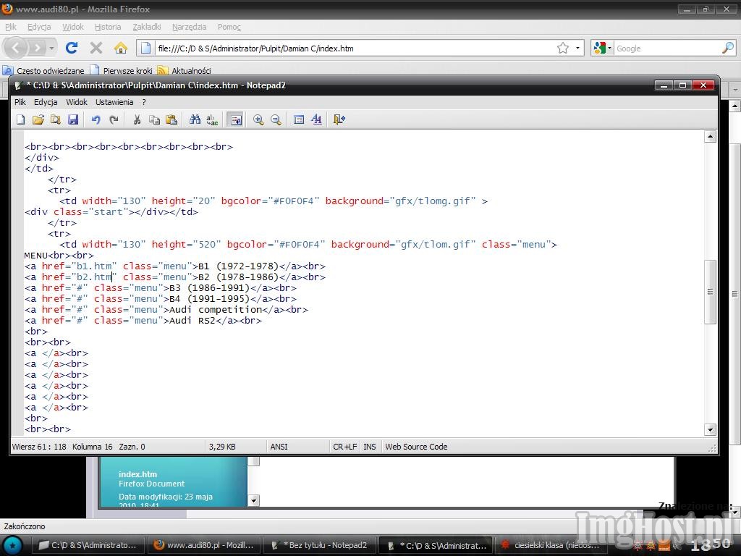The width and height of the screenshot is (741, 556).
Task: Click the Notepad2 vertical scrollbar thumb
Action: click(x=711, y=292)
